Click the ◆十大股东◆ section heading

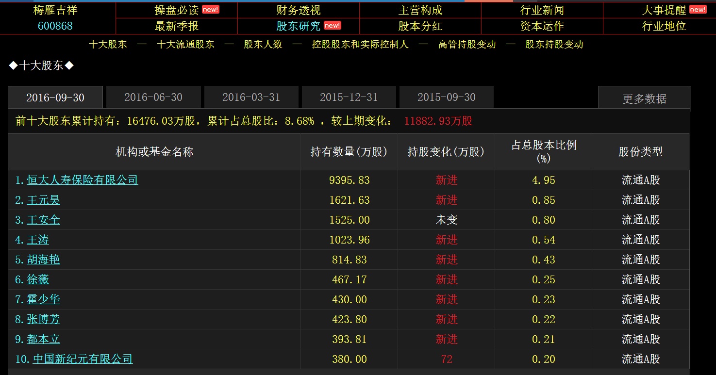41,65
